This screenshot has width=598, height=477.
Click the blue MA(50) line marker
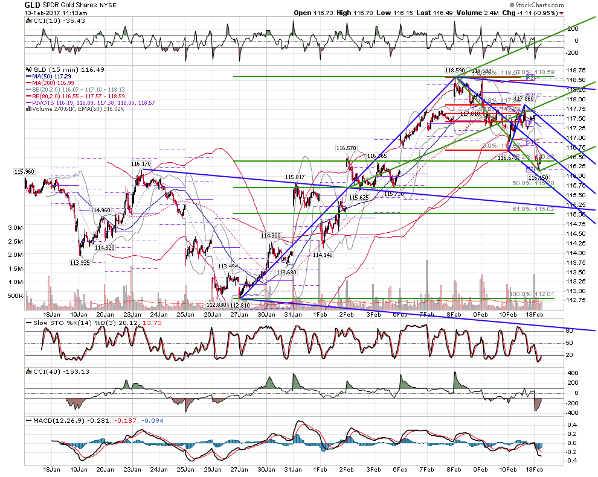pyautogui.click(x=28, y=77)
